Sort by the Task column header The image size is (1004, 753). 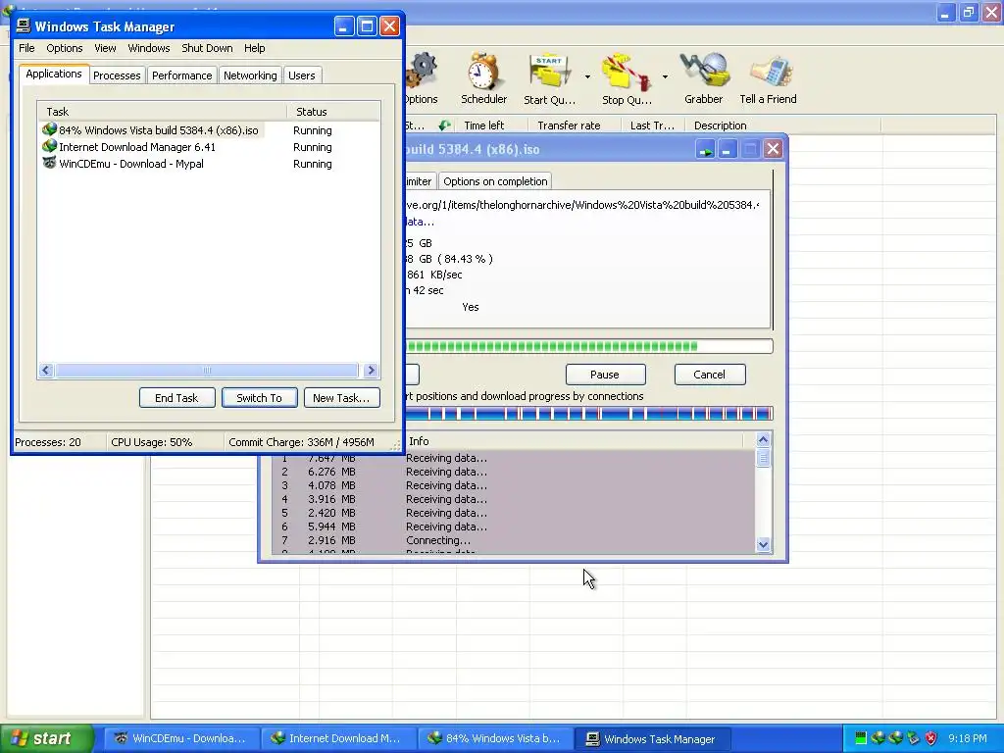162,112
